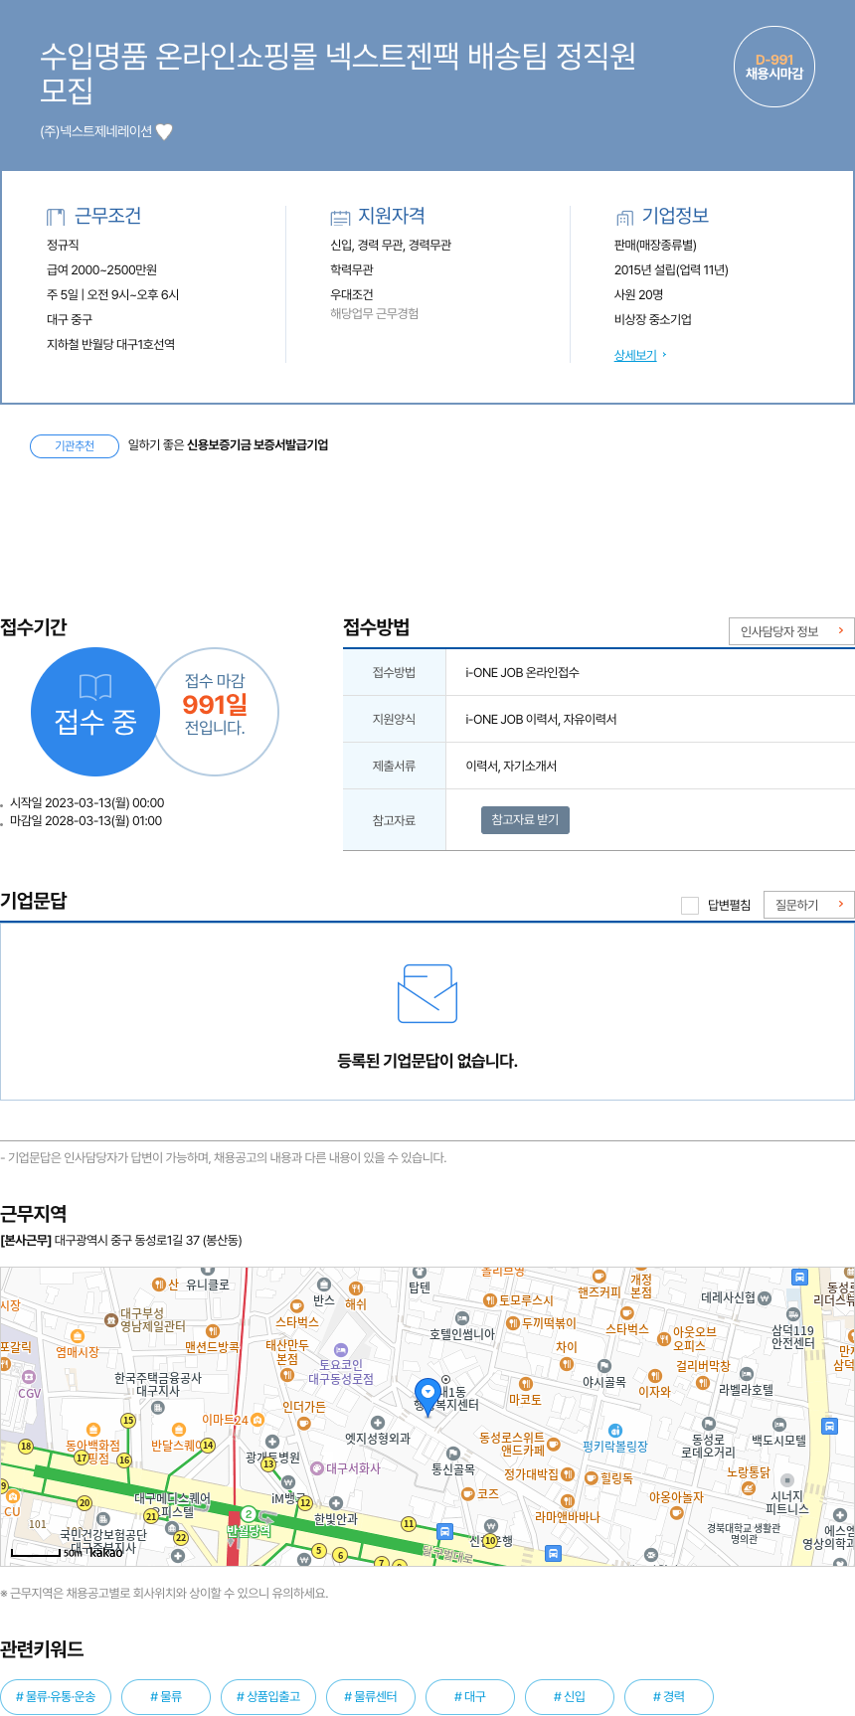The height and width of the screenshot is (1716, 855).
Task: Select the #상품입출고 keyword tag
Action: click(x=268, y=1696)
